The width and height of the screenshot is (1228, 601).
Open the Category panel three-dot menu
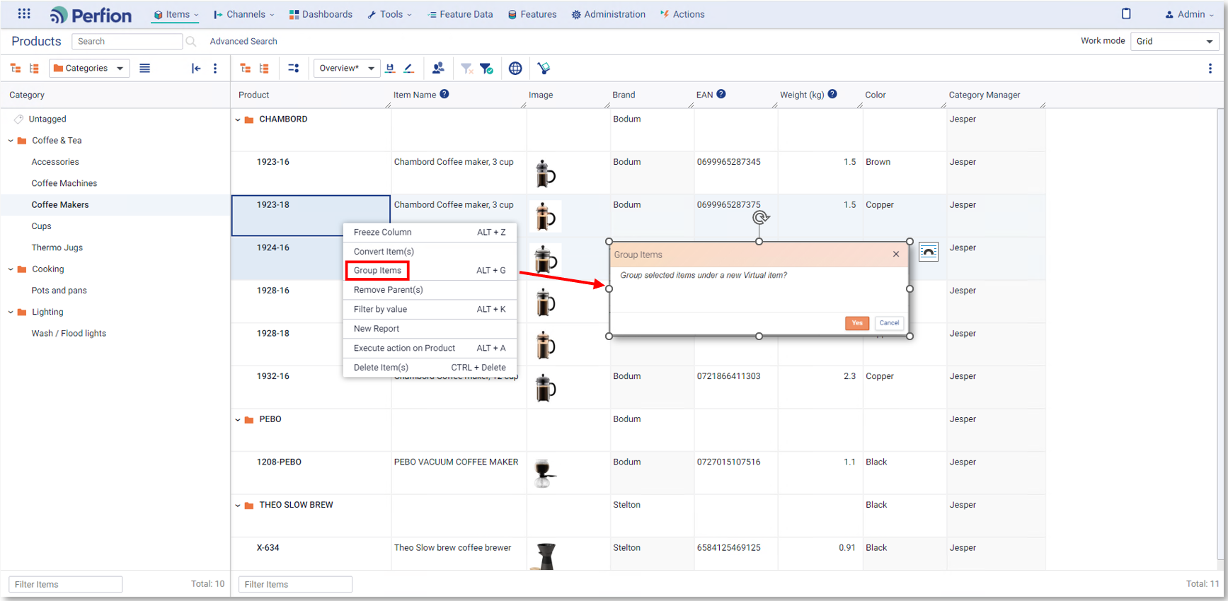pos(215,69)
